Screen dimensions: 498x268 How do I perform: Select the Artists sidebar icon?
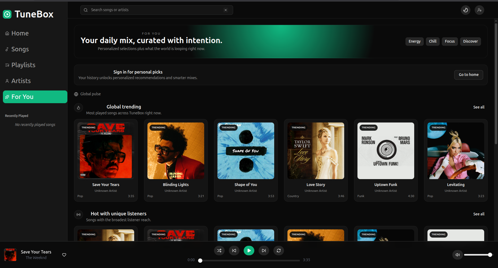7,81
